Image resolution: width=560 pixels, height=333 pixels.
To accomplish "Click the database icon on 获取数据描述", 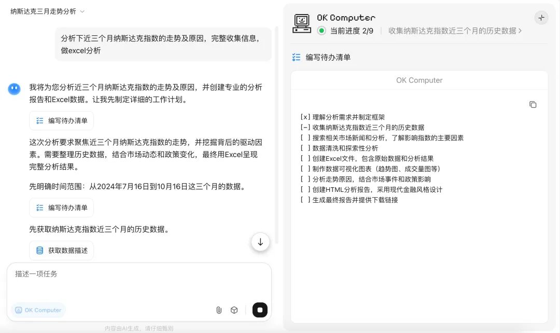I will click(39, 251).
